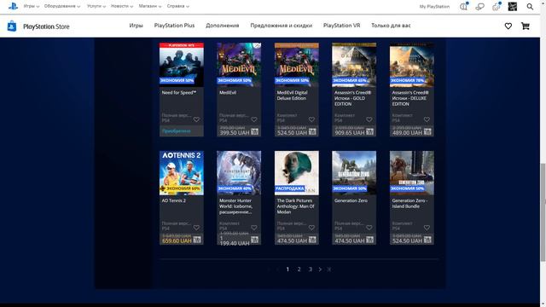
Task: Open Monster Hunter World: Iceborne title link
Action: [235, 206]
